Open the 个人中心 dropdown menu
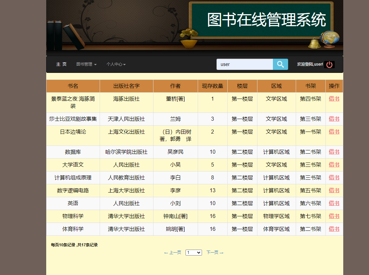Screen dimensions: 369x275 [116, 64]
